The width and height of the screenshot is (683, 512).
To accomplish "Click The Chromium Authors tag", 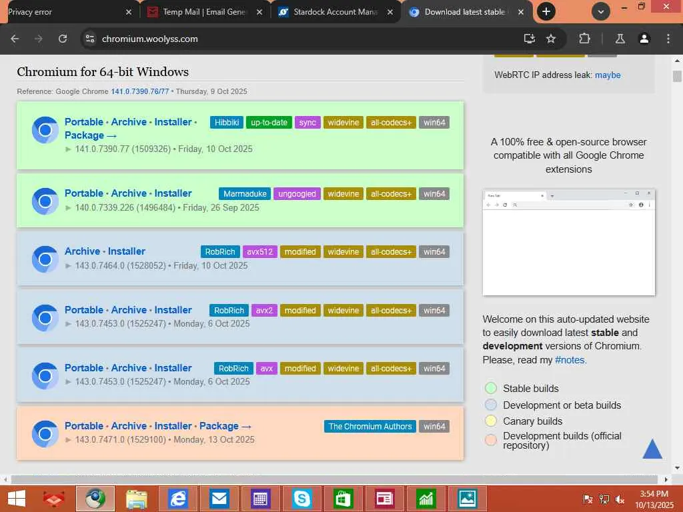I will pyautogui.click(x=370, y=426).
